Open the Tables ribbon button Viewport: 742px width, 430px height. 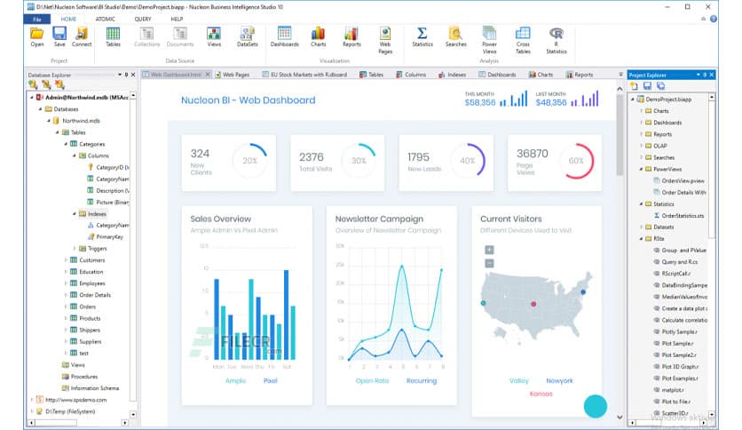(113, 37)
